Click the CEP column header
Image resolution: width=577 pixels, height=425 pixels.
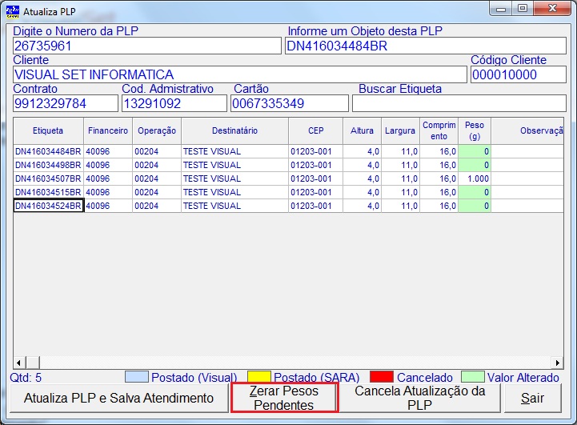[x=316, y=130]
